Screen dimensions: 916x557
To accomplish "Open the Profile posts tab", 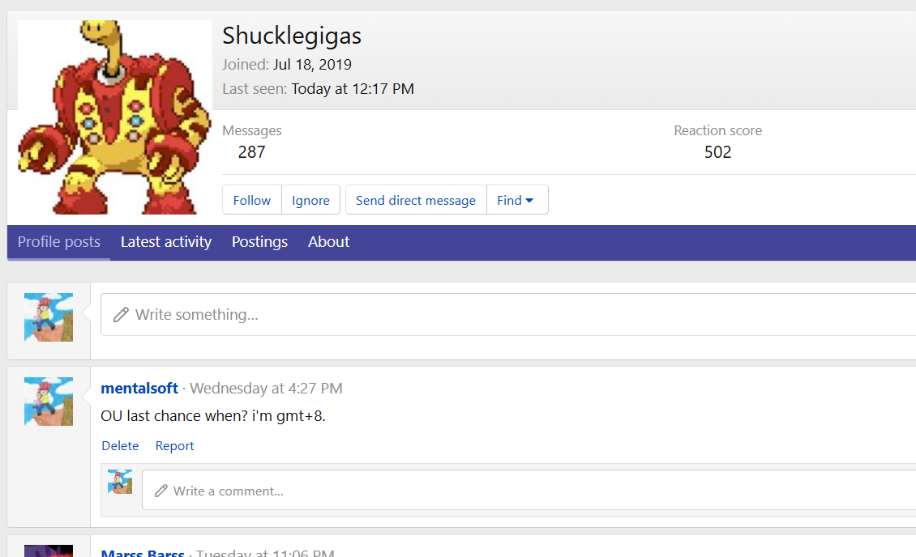I will 59,242.
